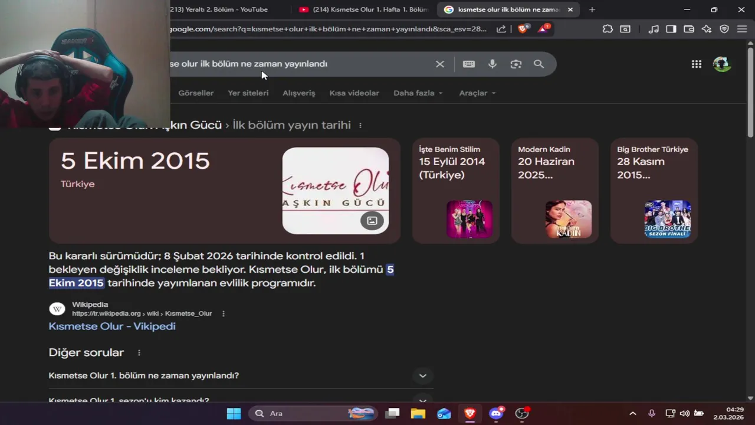Image resolution: width=755 pixels, height=425 pixels.
Task: Open the Brave VPN shield icon
Action: pos(724,29)
